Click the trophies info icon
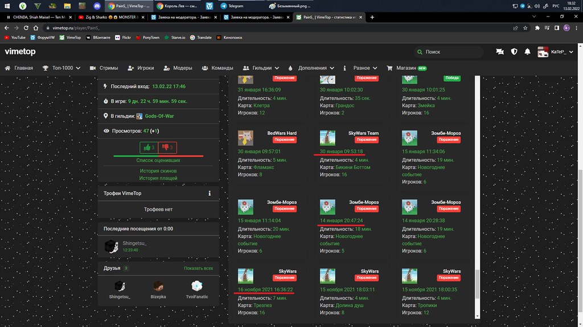 click(210, 194)
